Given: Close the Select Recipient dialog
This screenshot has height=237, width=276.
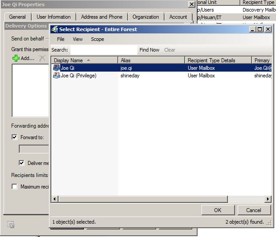Looking at the screenshot, I should click(268, 29).
